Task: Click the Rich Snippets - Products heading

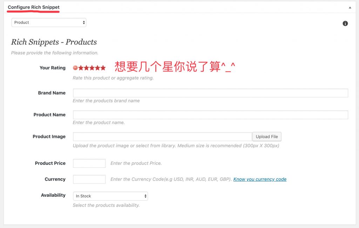Action: point(54,42)
